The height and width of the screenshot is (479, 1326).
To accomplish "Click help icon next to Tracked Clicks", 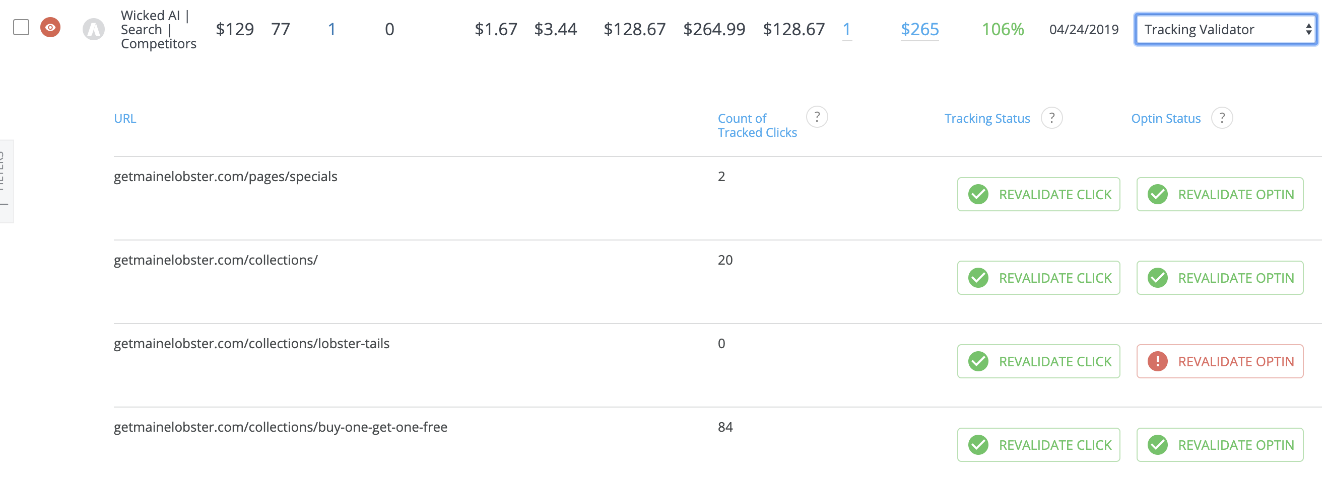I will click(x=816, y=117).
